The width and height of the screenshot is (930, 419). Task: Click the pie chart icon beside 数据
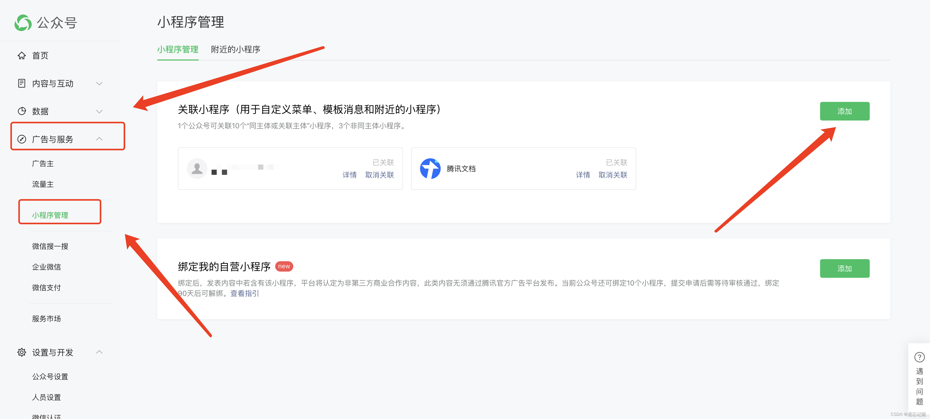tap(22, 111)
